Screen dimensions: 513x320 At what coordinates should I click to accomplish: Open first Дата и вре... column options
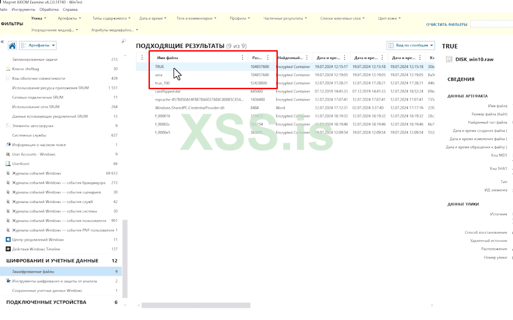345,57
